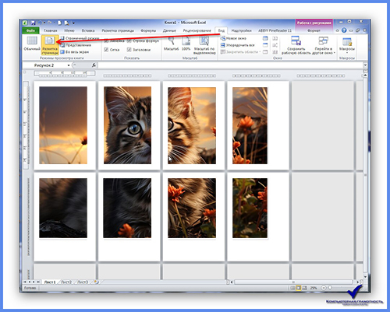This screenshot has height=312, width=390.
Task: Select Normal view icon in status bar
Action: [x=292, y=288]
